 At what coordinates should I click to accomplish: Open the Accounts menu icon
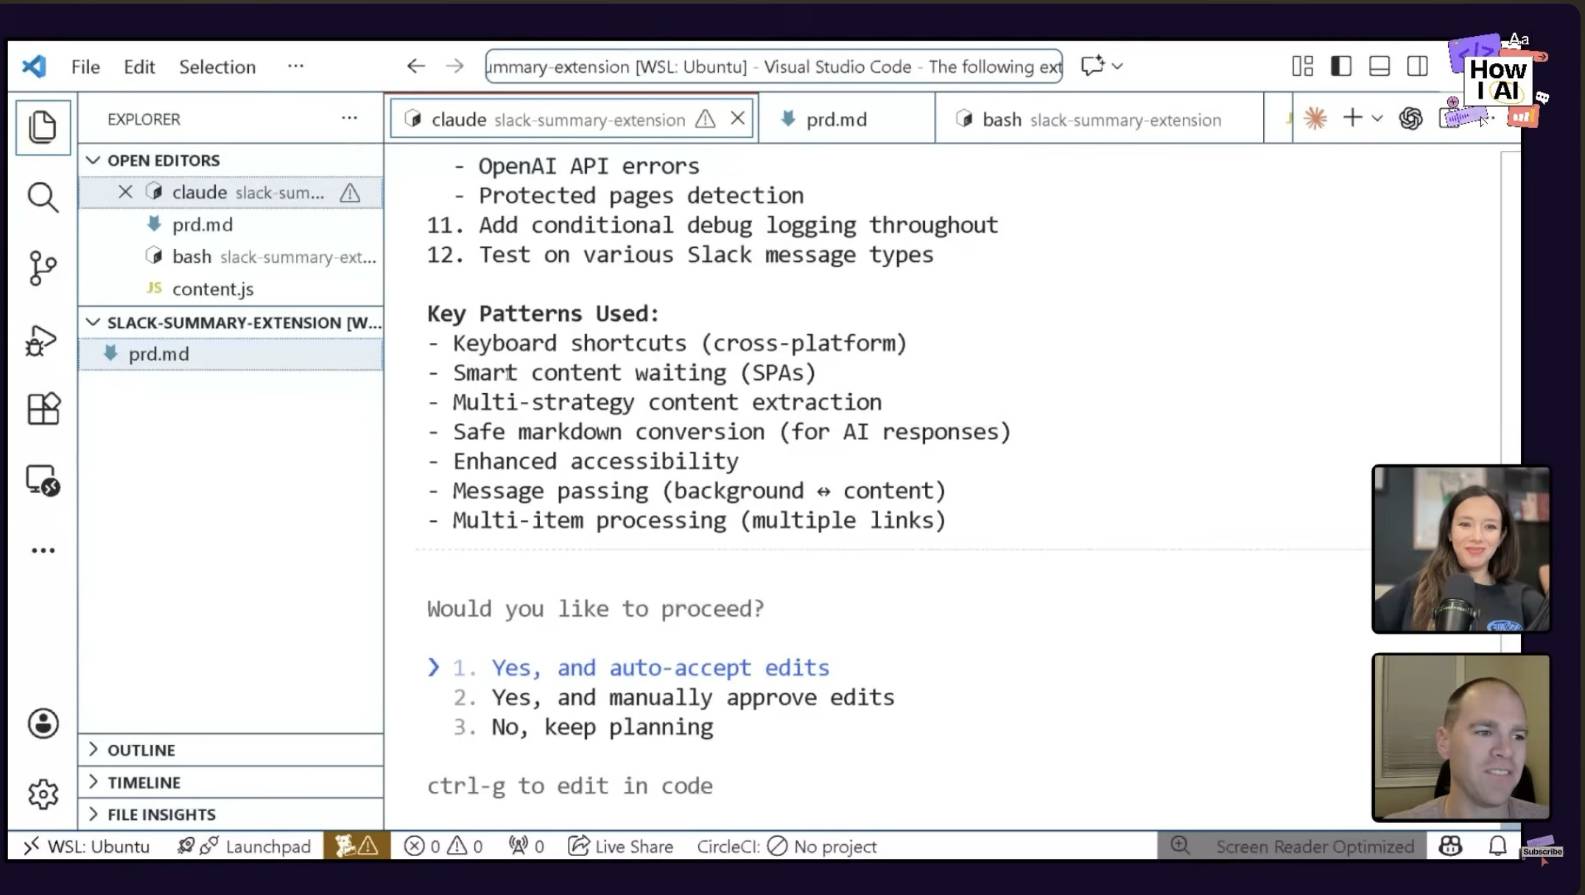point(43,724)
